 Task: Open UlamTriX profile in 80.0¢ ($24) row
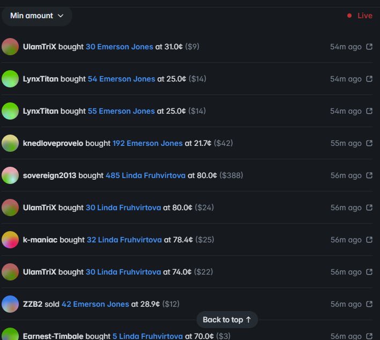click(40, 208)
